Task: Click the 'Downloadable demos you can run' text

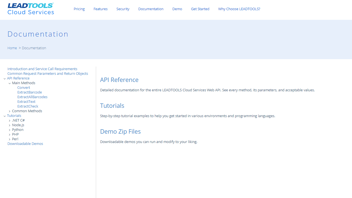Action: coord(149,142)
